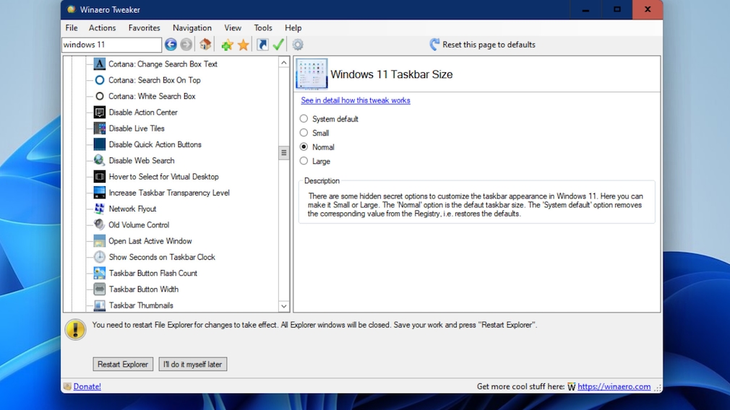Open the https://winaero.com link

click(614, 386)
